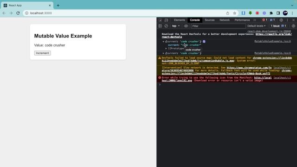Open the react-dom.development.js source link
The width and height of the screenshot is (297, 167).
(x=269, y=31)
